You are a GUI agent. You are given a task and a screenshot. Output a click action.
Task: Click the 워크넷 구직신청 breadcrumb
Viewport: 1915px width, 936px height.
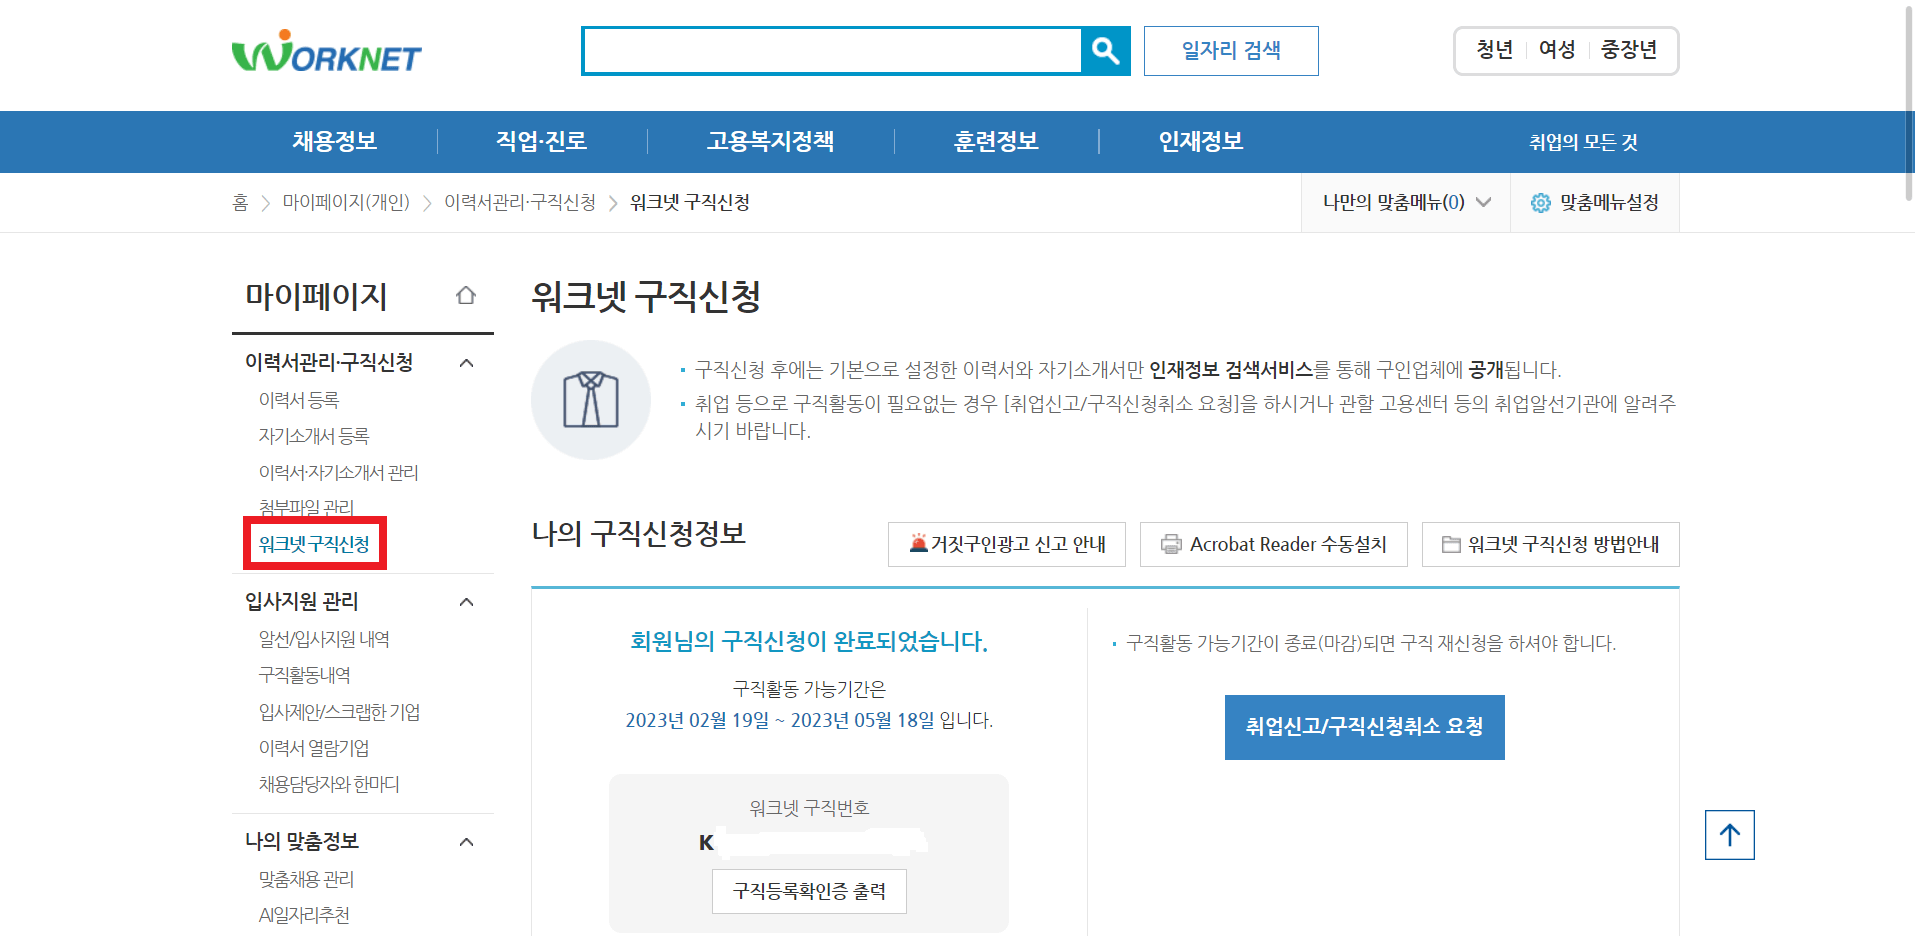690,203
